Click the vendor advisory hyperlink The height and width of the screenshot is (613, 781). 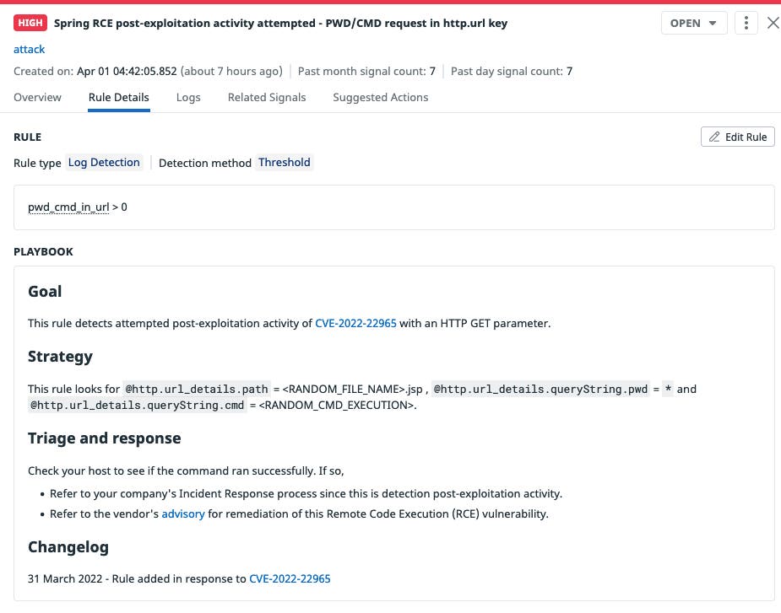tap(183, 514)
